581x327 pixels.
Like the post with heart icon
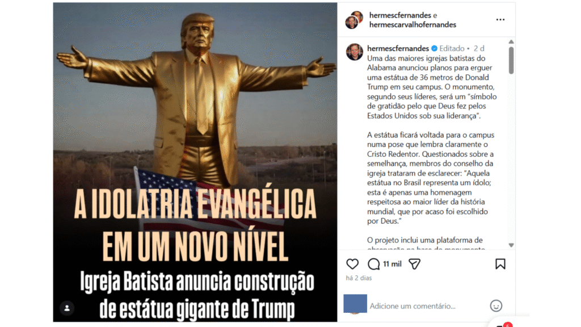(x=352, y=264)
